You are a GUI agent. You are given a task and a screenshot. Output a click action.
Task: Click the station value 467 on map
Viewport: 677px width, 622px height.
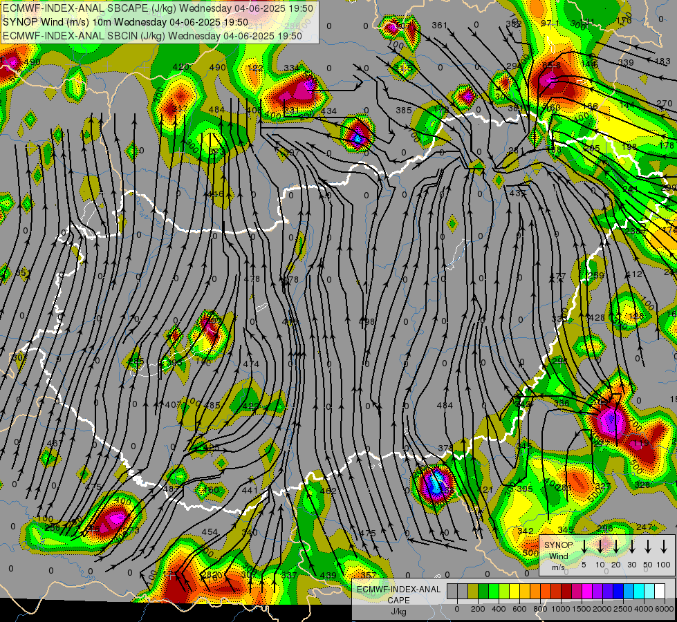coord(55,444)
